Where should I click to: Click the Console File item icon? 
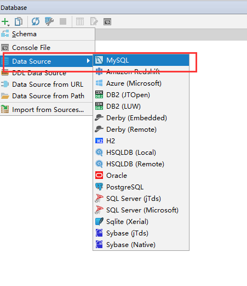click(5, 48)
